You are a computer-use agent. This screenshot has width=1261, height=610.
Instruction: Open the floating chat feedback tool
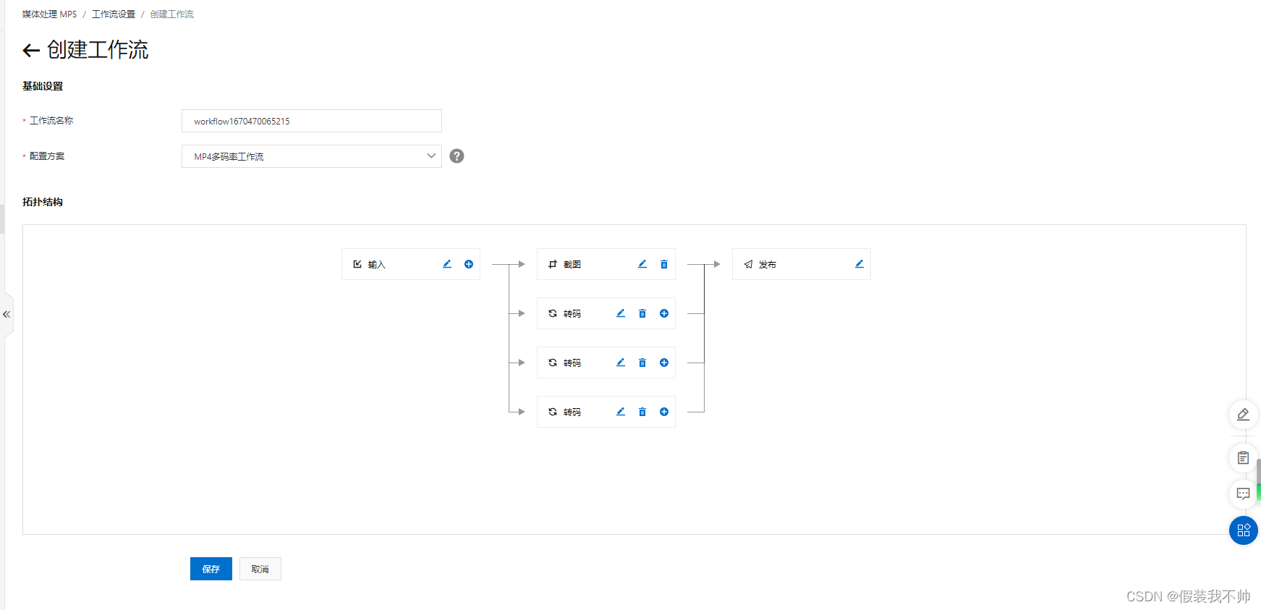(x=1243, y=494)
